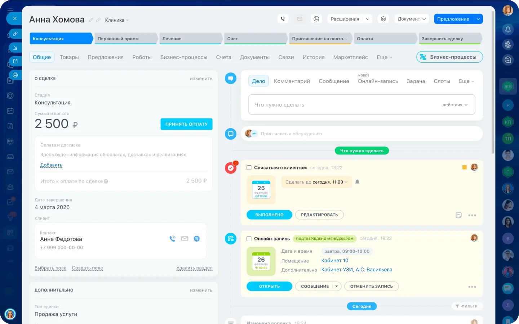Change deadline Сделать до сегодня, 11:00

[x=316, y=182]
